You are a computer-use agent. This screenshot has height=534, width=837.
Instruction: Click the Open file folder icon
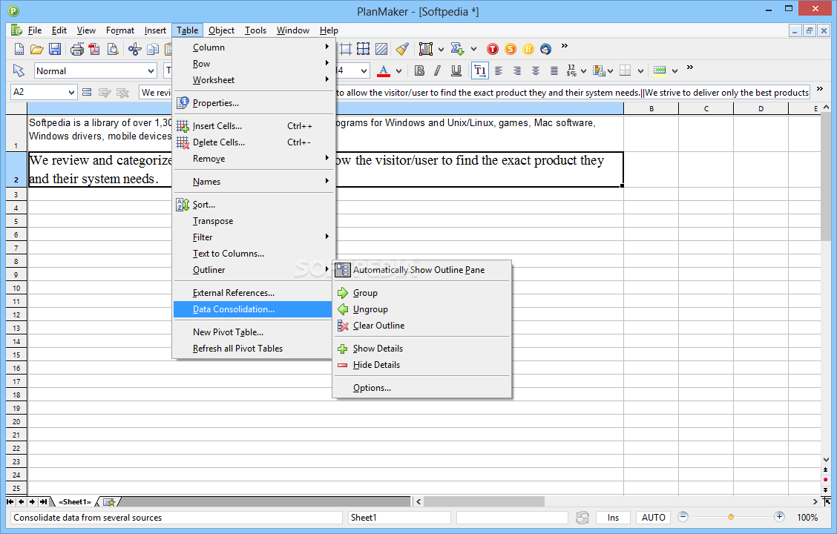coord(37,50)
